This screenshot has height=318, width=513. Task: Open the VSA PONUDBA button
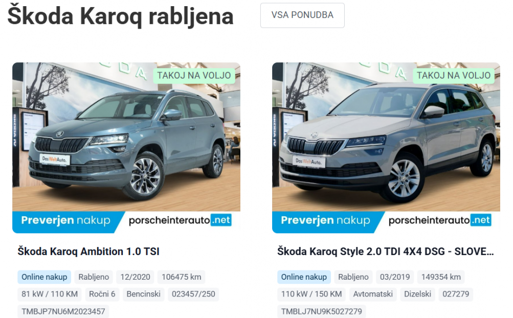(302, 15)
